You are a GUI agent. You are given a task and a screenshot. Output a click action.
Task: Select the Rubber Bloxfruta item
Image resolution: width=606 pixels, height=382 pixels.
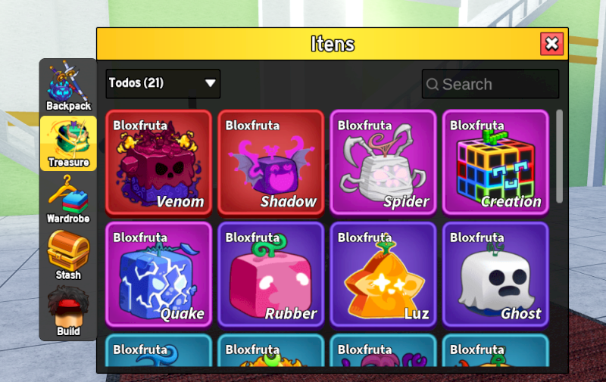(x=271, y=275)
